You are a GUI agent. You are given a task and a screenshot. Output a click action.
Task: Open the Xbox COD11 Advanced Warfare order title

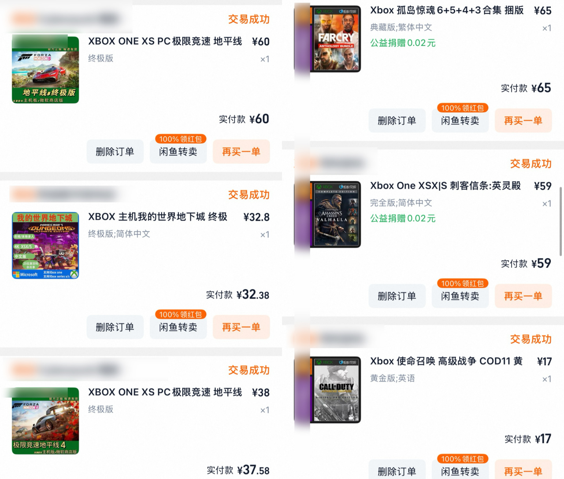click(x=446, y=361)
